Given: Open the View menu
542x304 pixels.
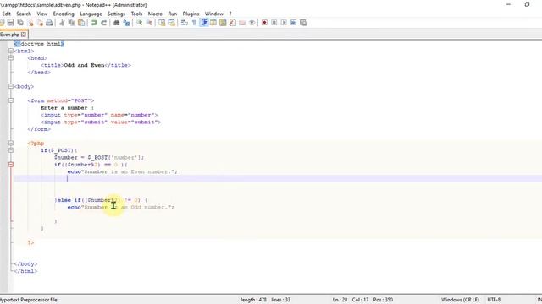Looking at the screenshot, I should [x=42, y=14].
